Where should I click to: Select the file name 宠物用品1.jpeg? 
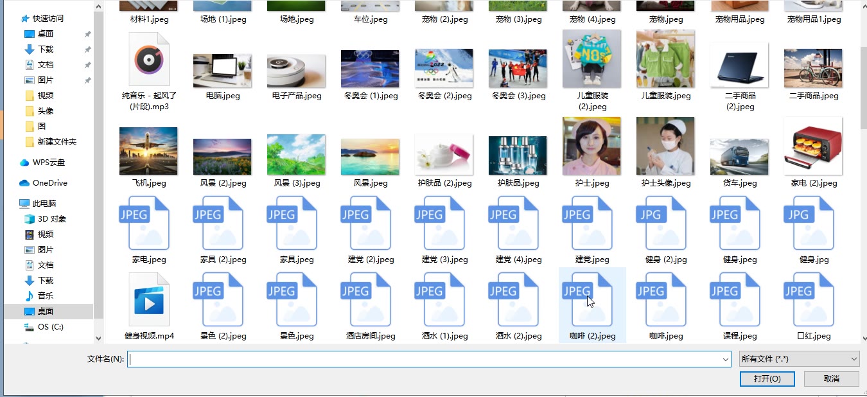coord(814,19)
